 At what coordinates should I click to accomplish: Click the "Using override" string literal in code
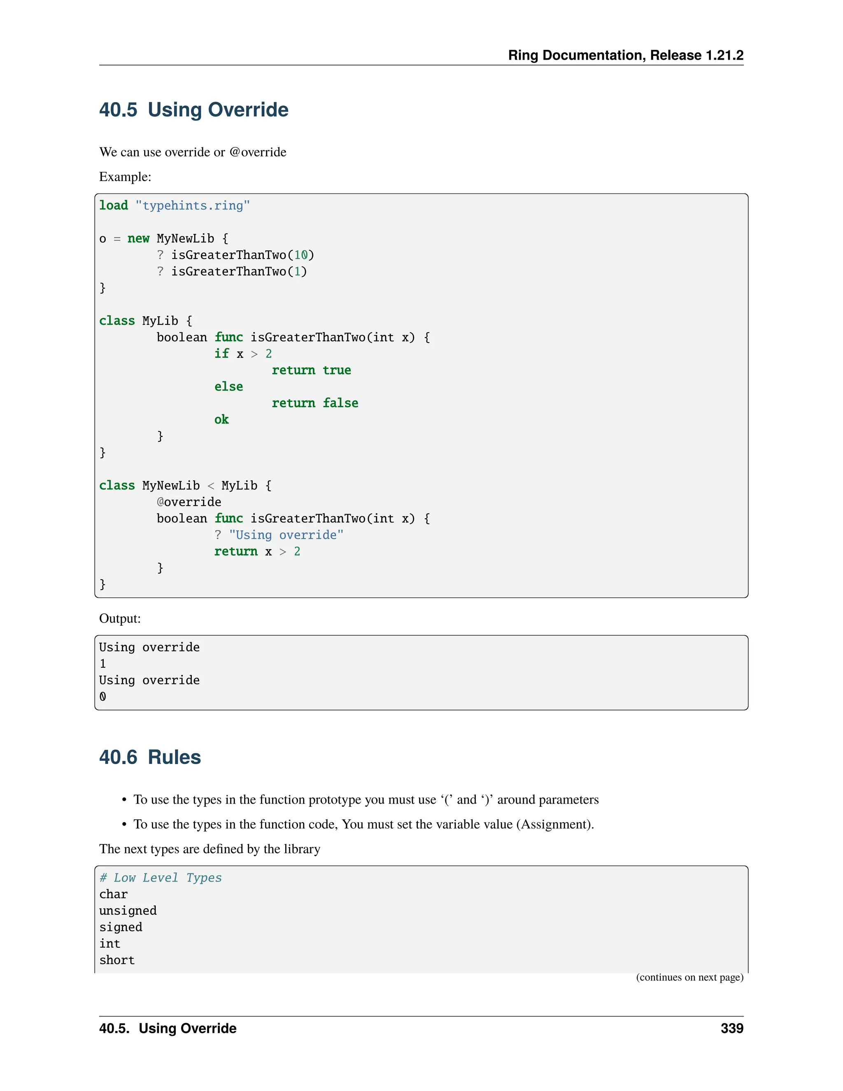tap(286, 535)
